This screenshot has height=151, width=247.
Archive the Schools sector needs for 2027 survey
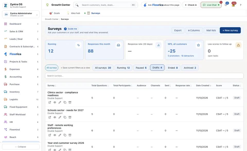tap(70, 117)
